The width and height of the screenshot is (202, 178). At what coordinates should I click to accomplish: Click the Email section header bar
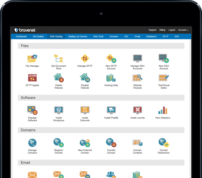[x=101, y=163]
